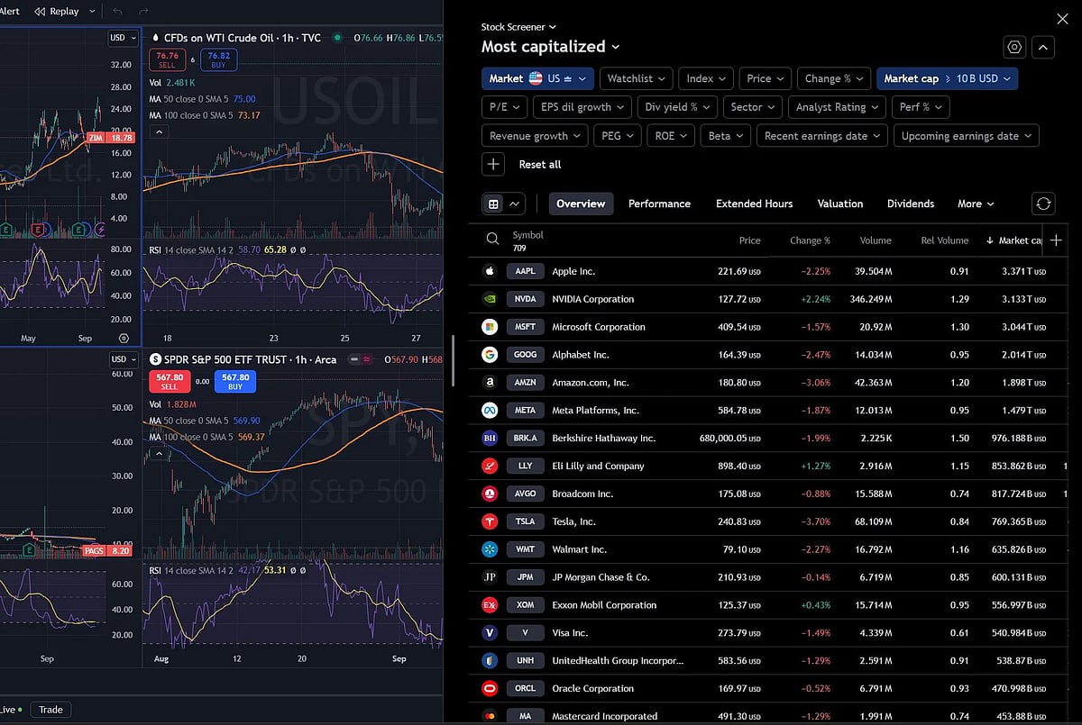The width and height of the screenshot is (1082, 725).
Task: Open the Dividends tab
Action: pyautogui.click(x=911, y=204)
